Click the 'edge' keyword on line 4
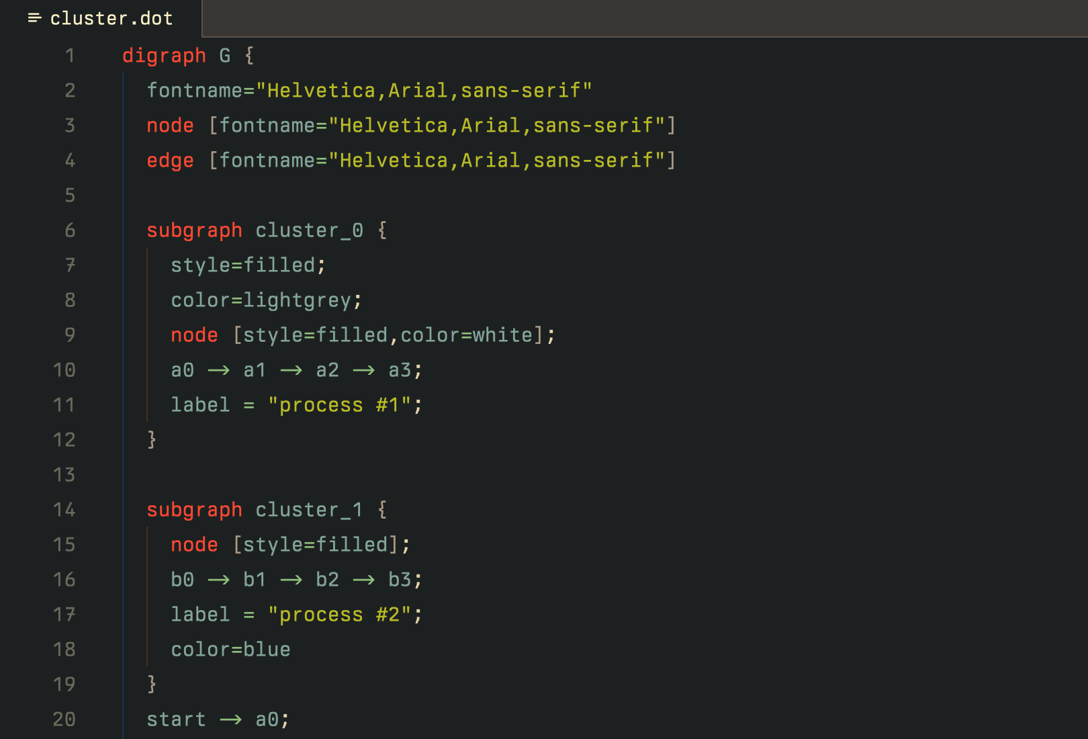This screenshot has height=739, width=1088. pyautogui.click(x=171, y=161)
